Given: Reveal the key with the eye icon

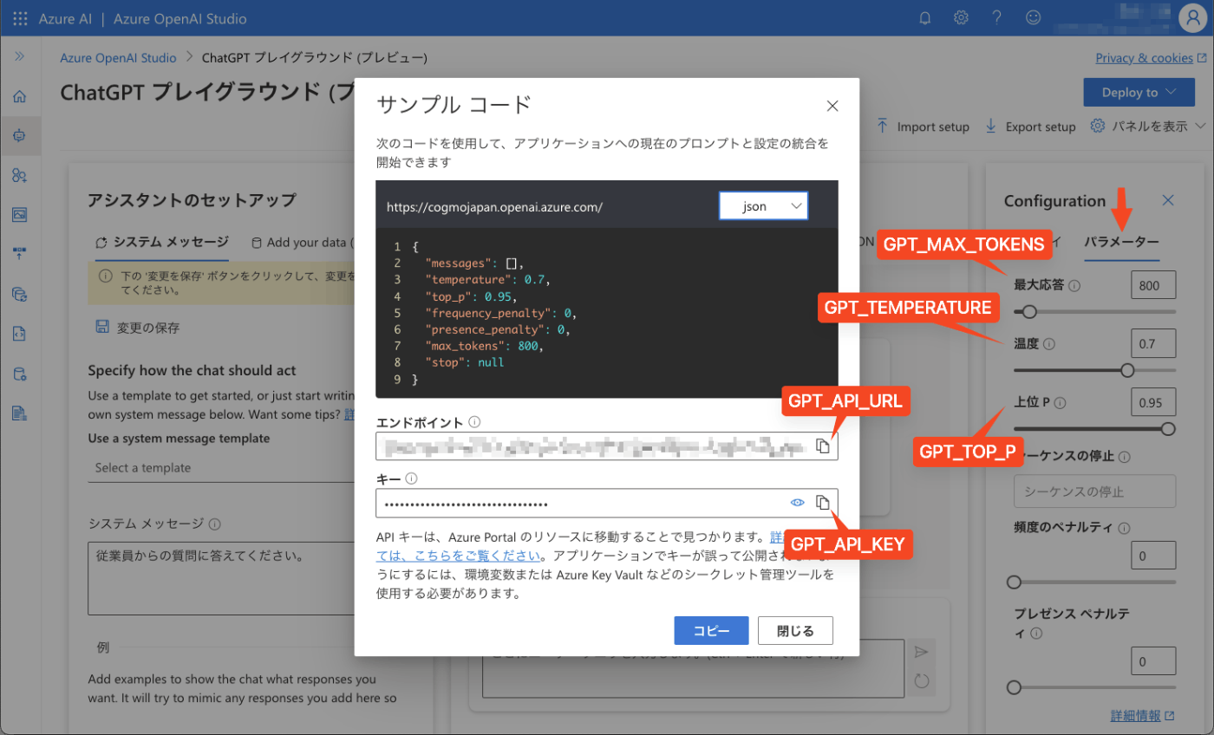Looking at the screenshot, I should click(x=798, y=503).
